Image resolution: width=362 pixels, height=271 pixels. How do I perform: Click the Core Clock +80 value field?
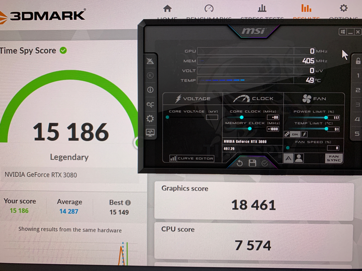[273, 117]
